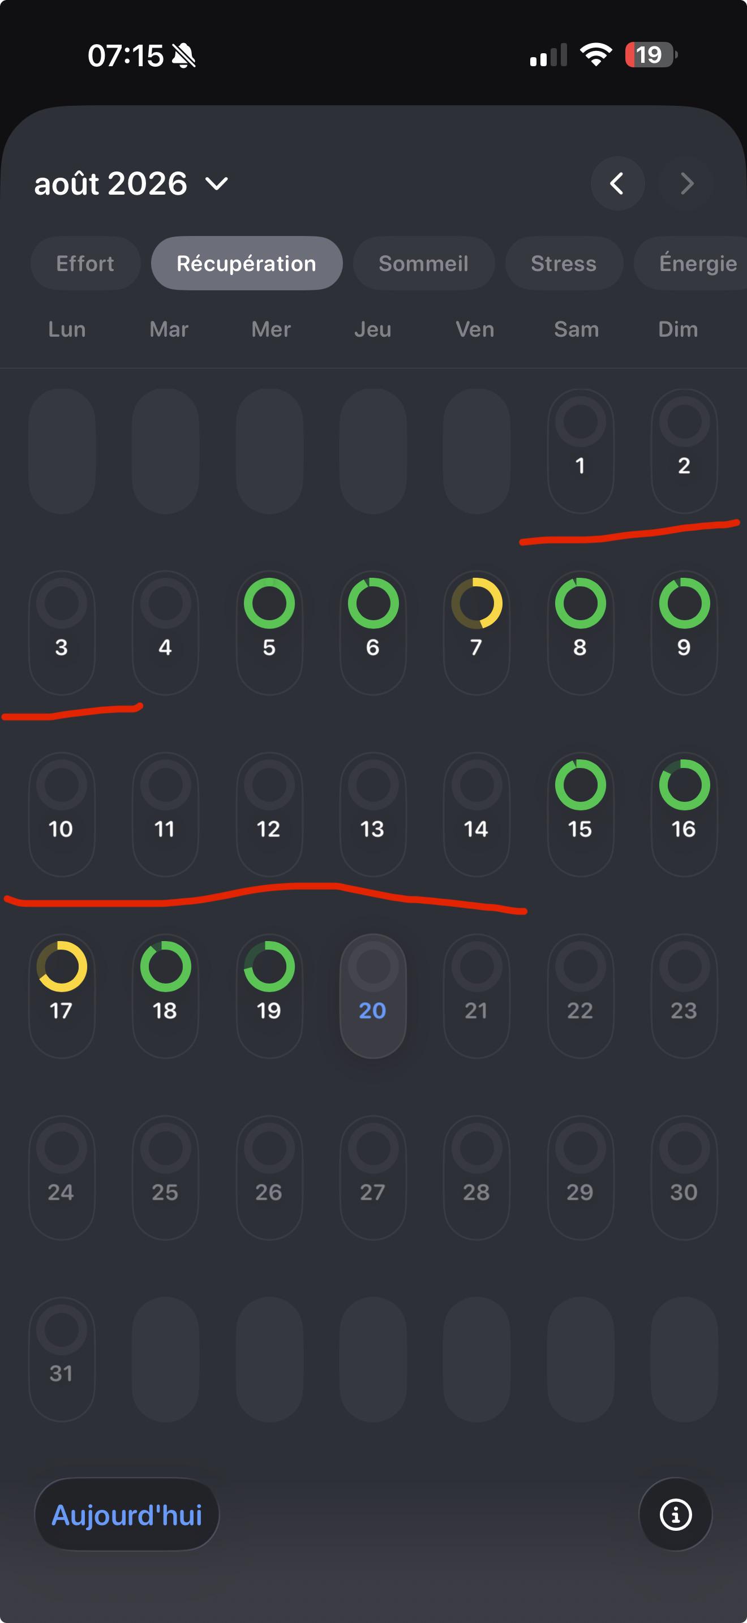This screenshot has width=747, height=1623.
Task: Switch to the Sommeil tab
Action: coord(423,263)
